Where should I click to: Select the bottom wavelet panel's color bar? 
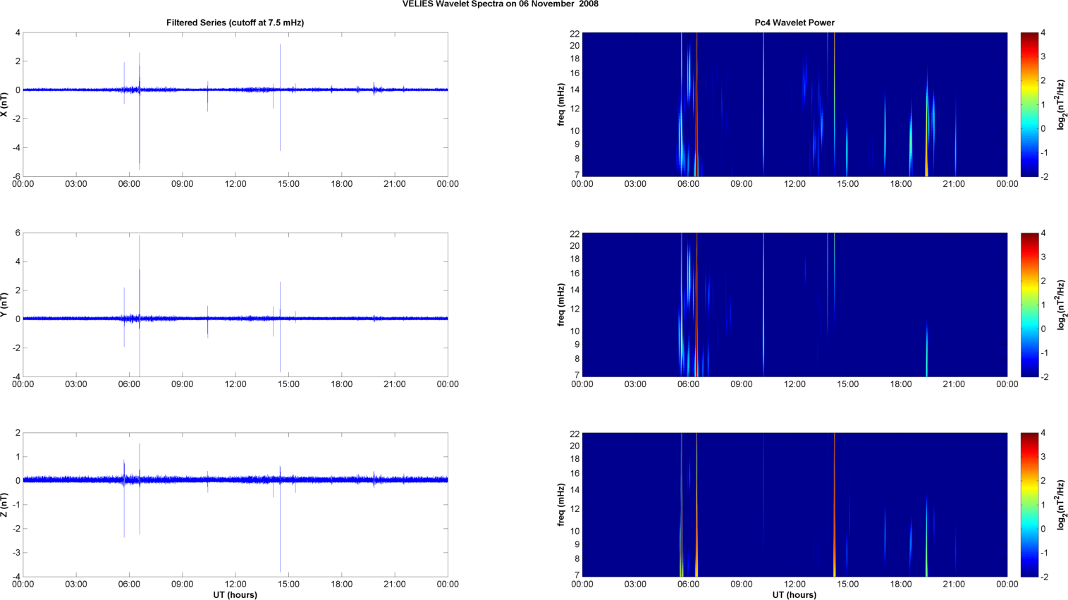click(x=1029, y=505)
